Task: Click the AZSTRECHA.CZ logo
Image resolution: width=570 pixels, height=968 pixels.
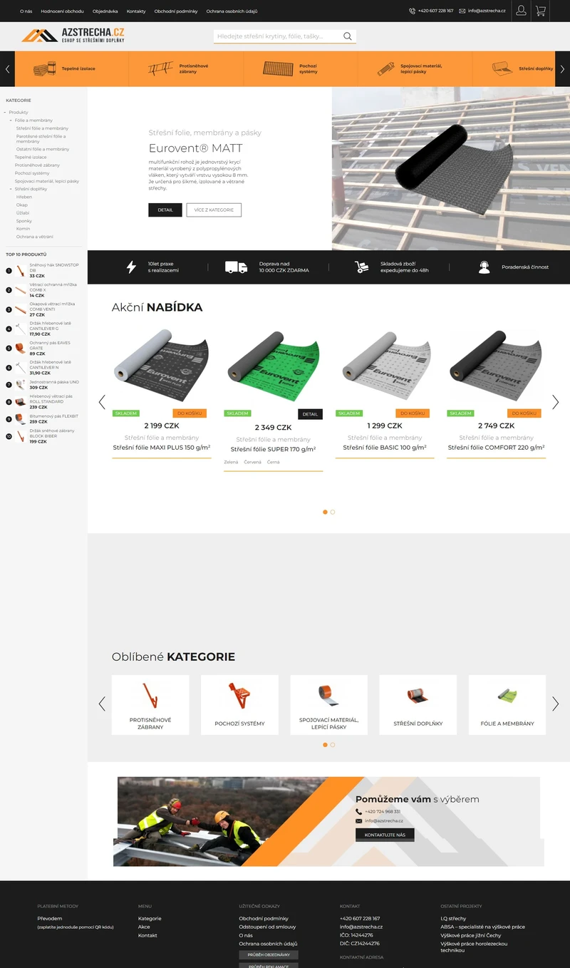Action: (x=73, y=35)
